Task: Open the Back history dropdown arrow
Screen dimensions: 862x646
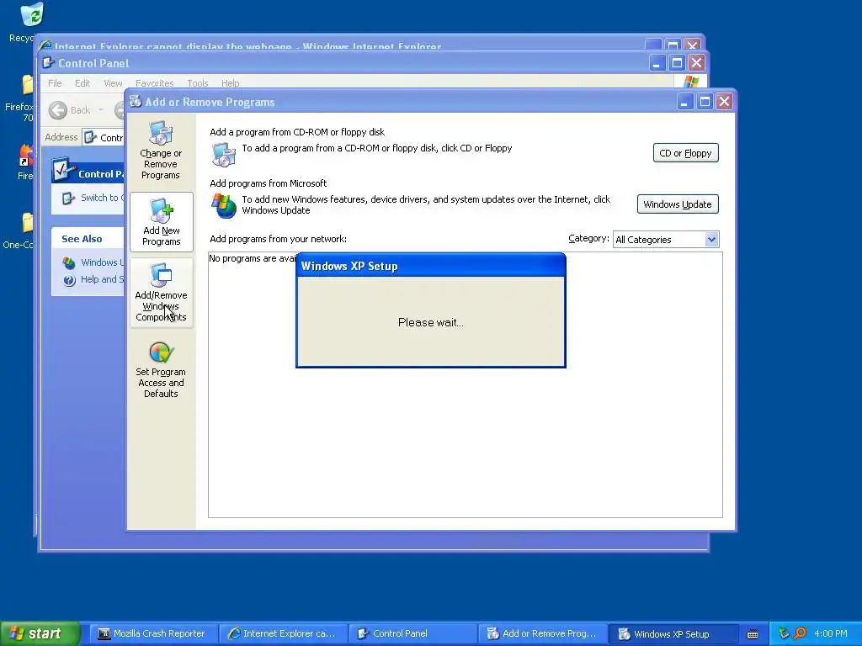Action: coord(101,110)
